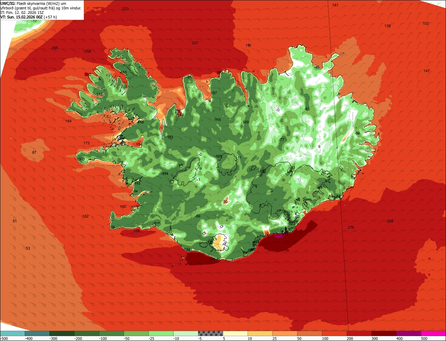Click the flux value 207 north of Iceland
Viewport: 446px width, 341px height.
[x=195, y=43]
